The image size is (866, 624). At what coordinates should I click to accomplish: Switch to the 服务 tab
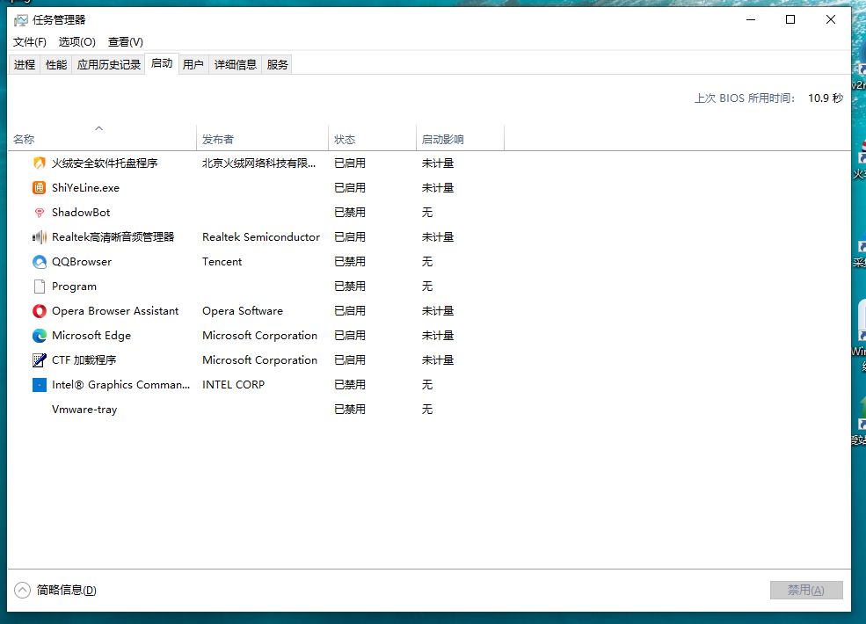(x=277, y=65)
